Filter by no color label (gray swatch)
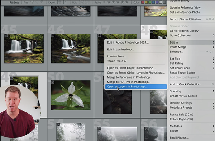The width and height of the screenshot is (215, 141). (164, 2)
